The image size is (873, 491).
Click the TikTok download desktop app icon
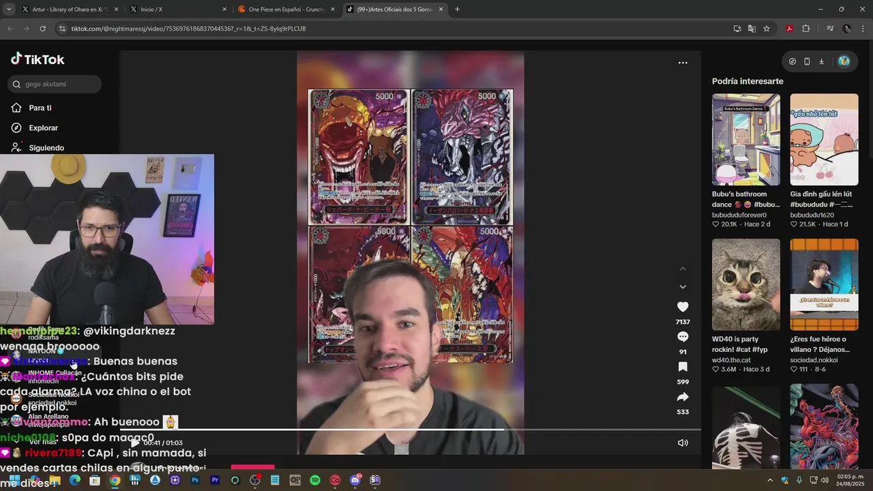coord(822,61)
